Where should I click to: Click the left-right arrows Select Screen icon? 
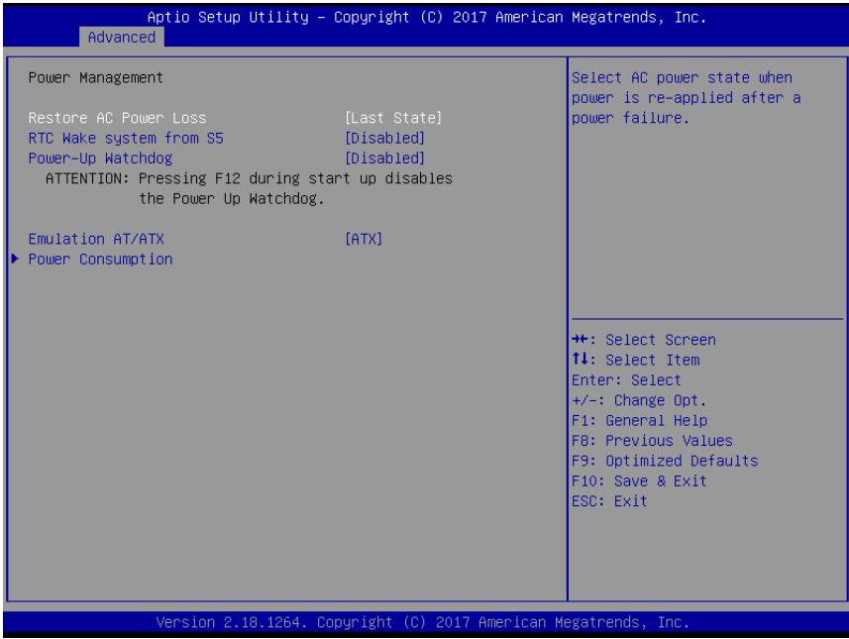click(x=581, y=340)
